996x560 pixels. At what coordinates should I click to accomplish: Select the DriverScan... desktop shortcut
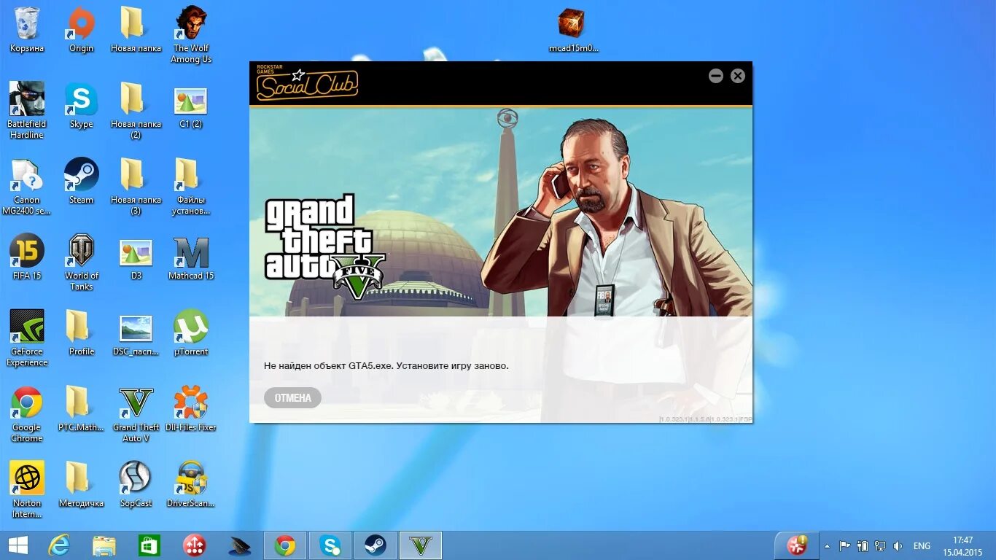coord(191,485)
